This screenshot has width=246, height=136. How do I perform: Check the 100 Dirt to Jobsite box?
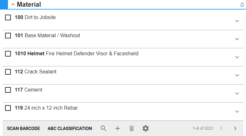[8, 18]
